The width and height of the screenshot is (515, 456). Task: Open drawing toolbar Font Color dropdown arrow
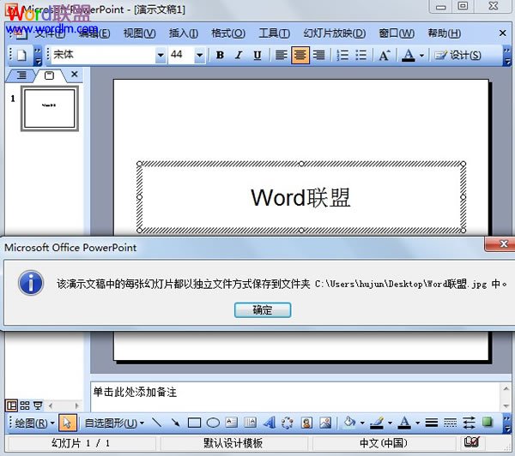417,423
